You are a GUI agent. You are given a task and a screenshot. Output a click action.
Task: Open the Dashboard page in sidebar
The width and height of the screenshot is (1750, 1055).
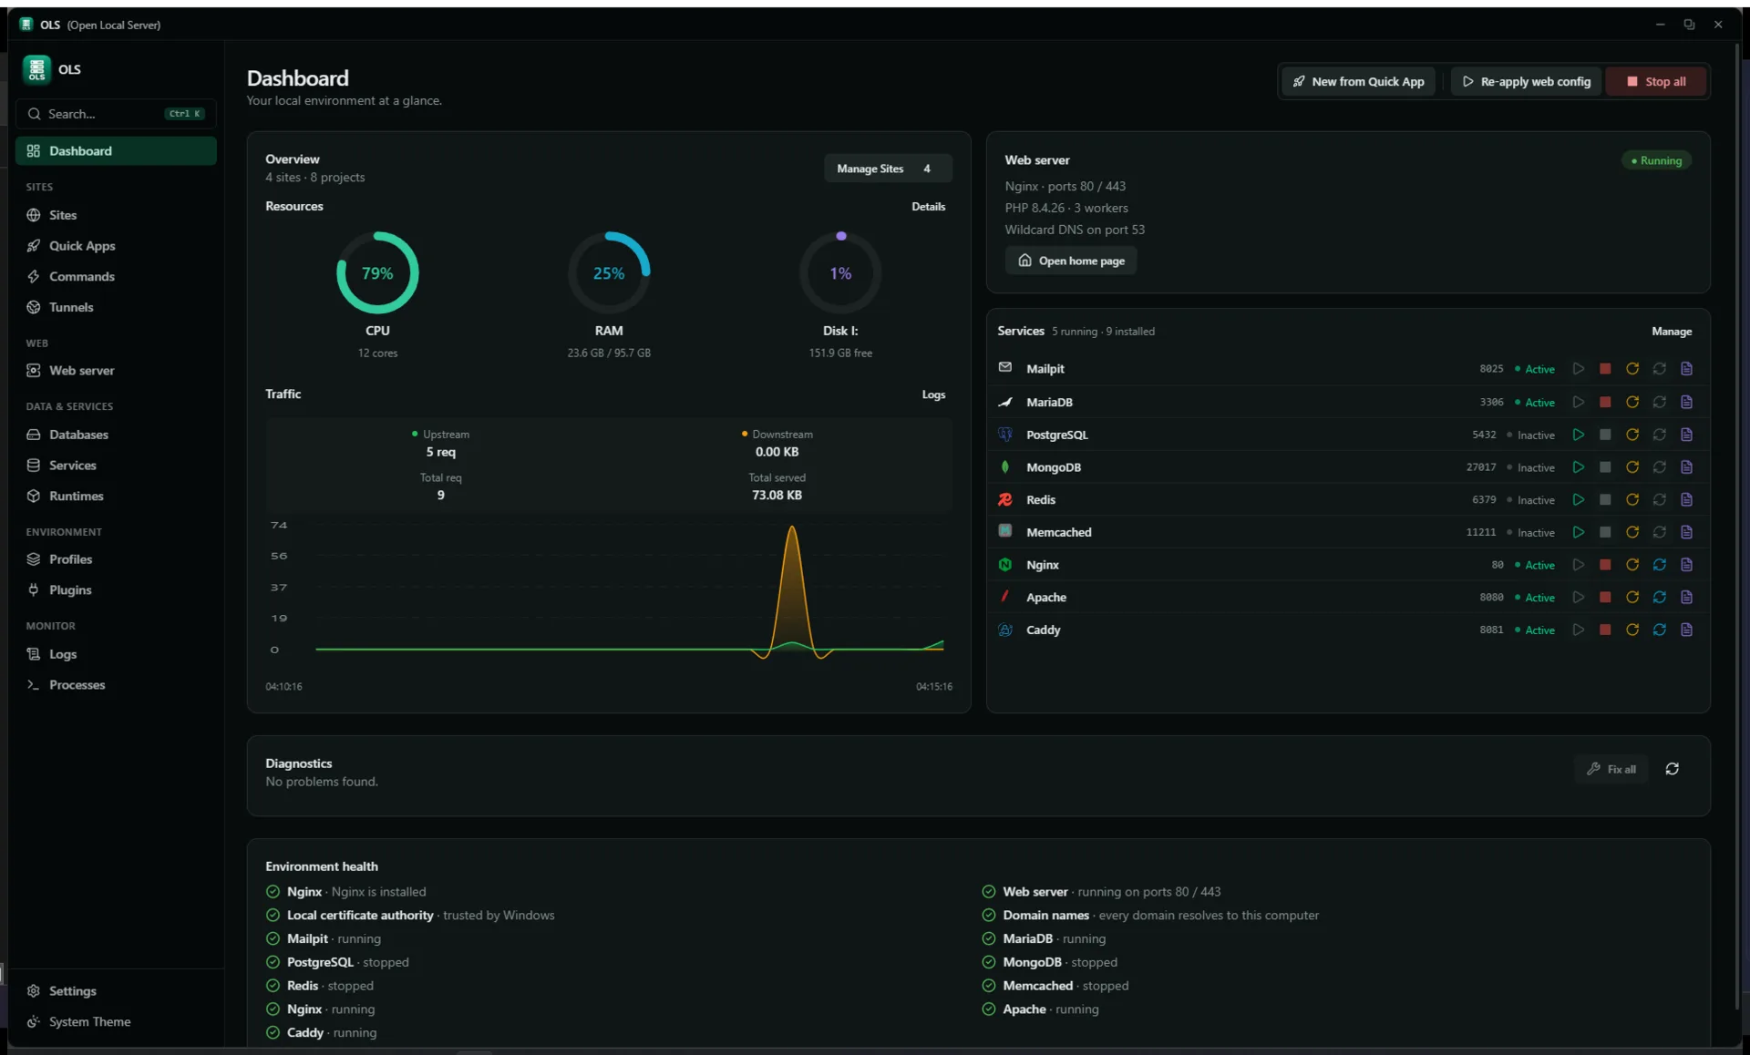click(116, 151)
